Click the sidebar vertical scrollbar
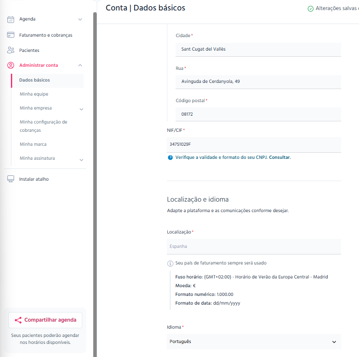 (x=95, y=183)
